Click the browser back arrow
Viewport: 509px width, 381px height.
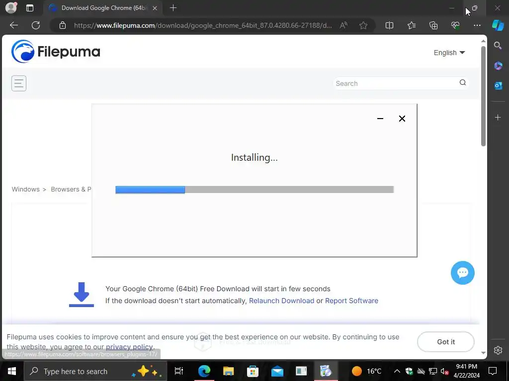click(x=13, y=25)
